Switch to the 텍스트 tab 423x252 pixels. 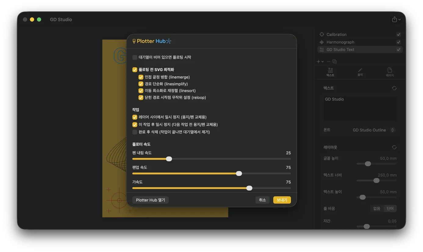(x=330, y=72)
